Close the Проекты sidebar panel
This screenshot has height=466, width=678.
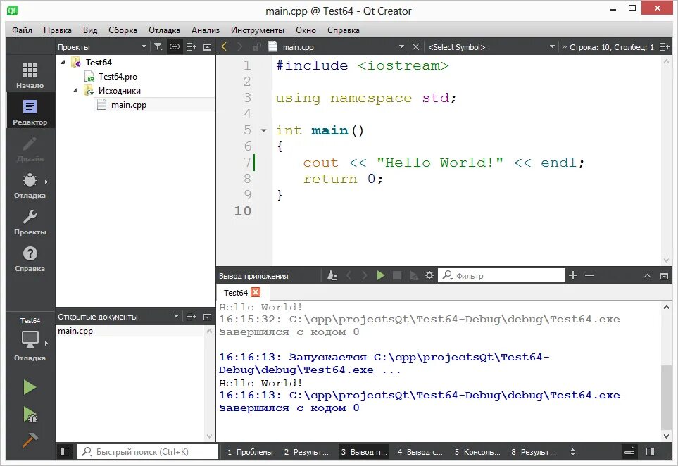tap(208, 47)
